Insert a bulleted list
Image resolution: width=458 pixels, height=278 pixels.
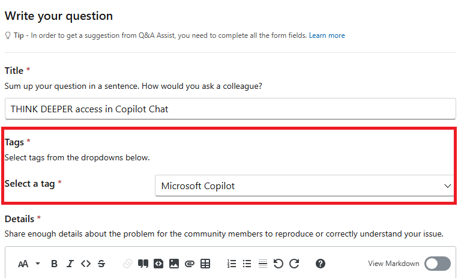[247, 264]
